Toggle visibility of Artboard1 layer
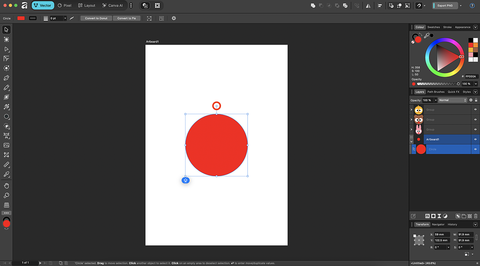The height and width of the screenshot is (266, 480). [x=475, y=139]
